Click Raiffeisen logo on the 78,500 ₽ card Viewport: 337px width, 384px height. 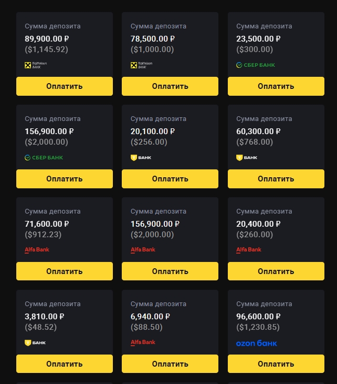(141, 65)
